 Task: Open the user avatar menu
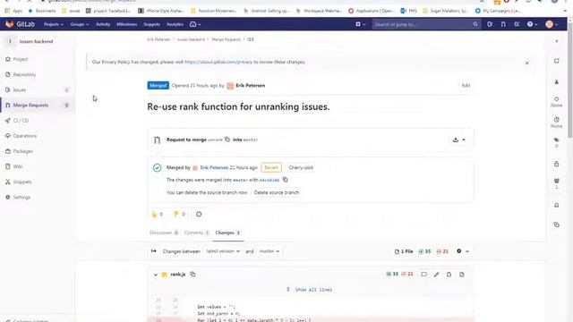click(x=552, y=24)
